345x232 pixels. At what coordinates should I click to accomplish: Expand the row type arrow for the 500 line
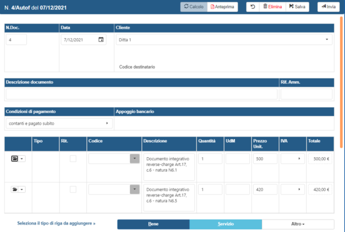click(x=22, y=158)
